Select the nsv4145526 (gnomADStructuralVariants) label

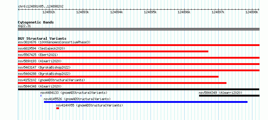click(77, 99)
